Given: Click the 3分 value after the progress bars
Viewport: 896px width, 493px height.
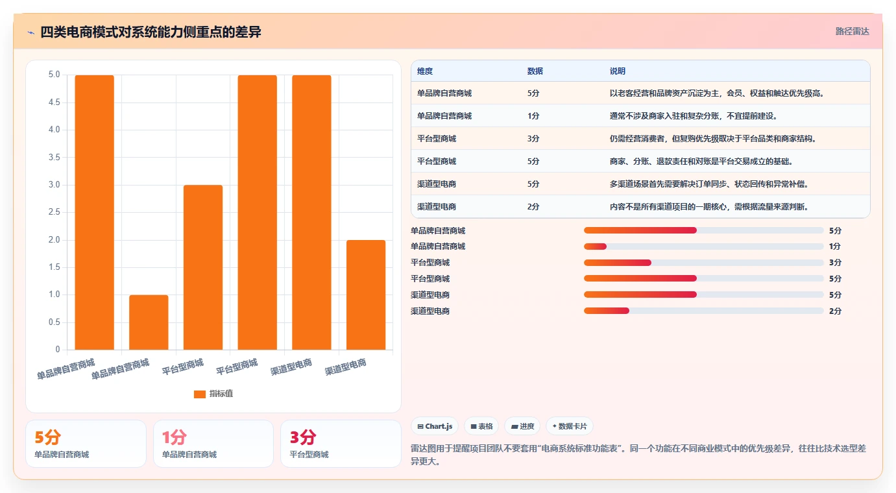Looking at the screenshot, I should click(835, 263).
